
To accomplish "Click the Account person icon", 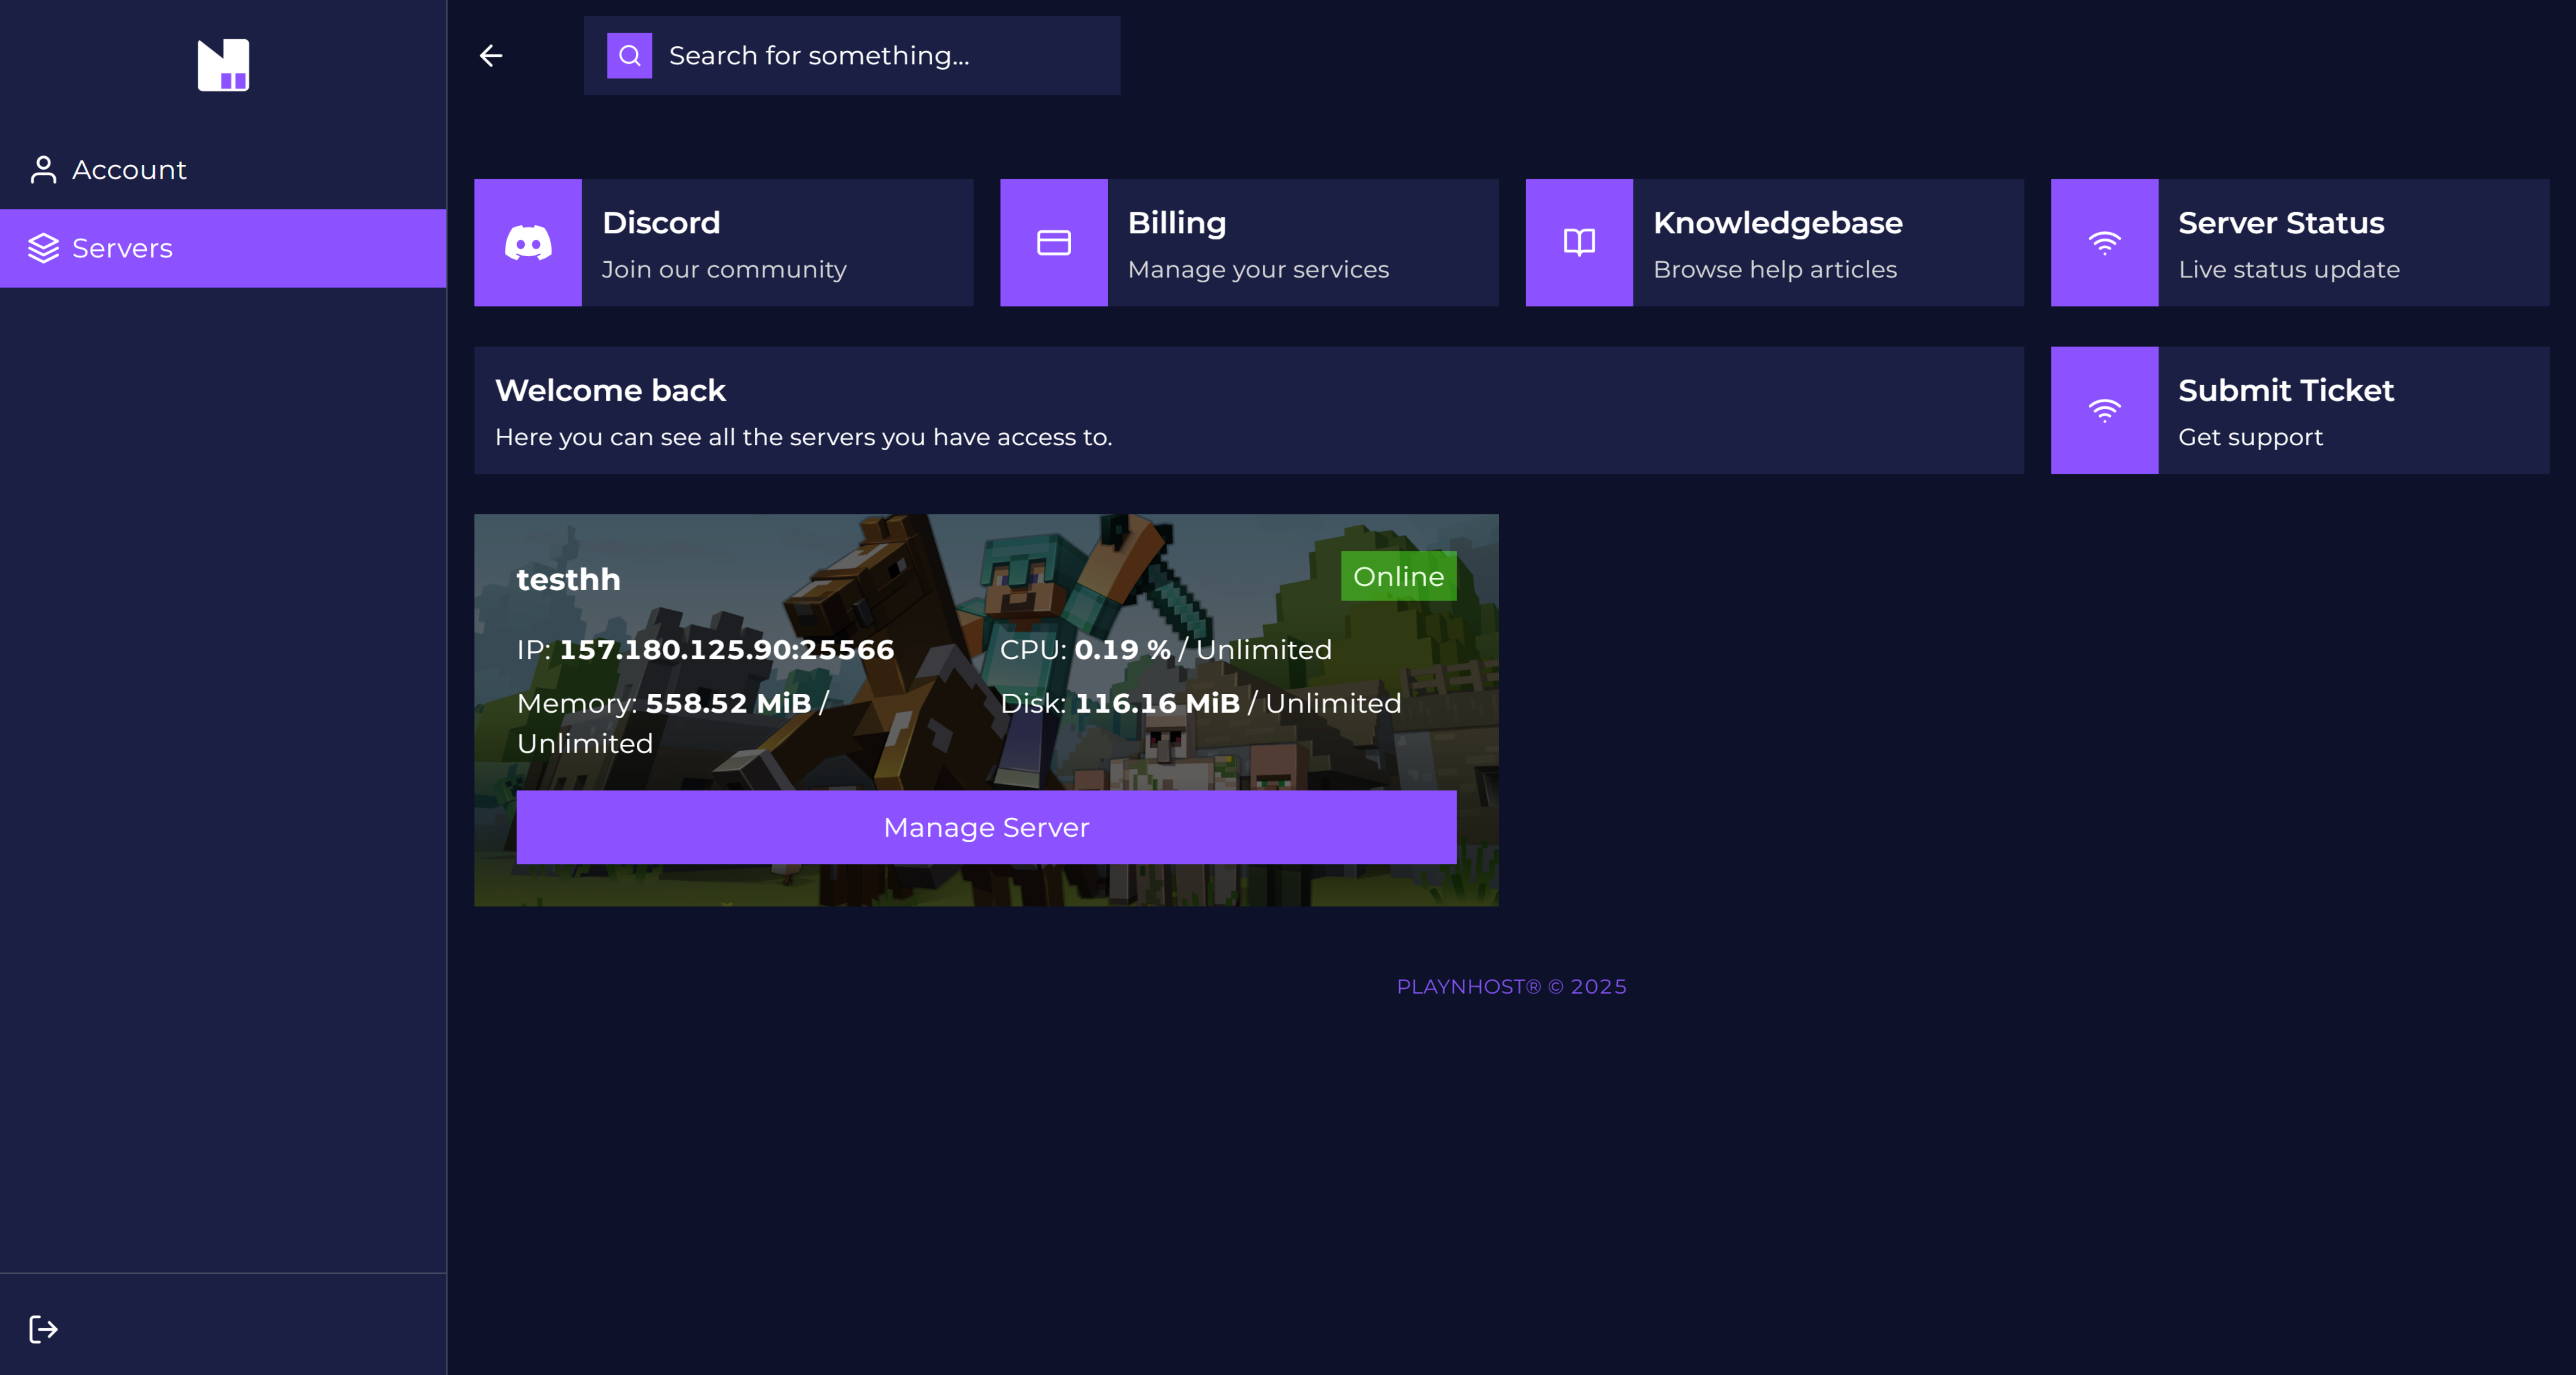I will (43, 170).
